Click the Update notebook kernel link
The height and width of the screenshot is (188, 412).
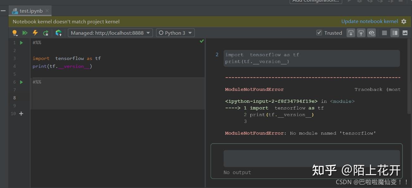point(369,21)
